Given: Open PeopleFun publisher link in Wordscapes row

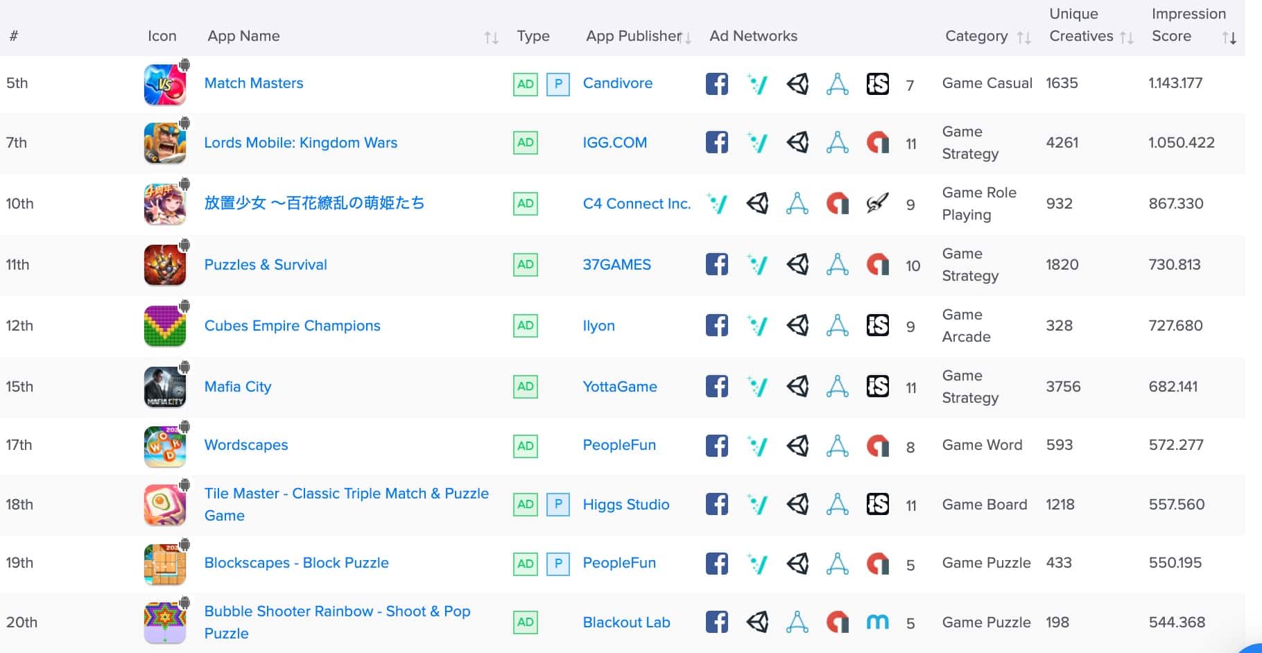Looking at the screenshot, I should [619, 445].
